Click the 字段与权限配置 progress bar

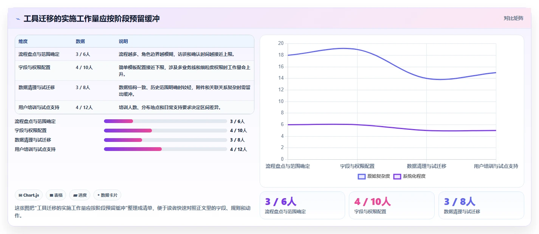166,131
